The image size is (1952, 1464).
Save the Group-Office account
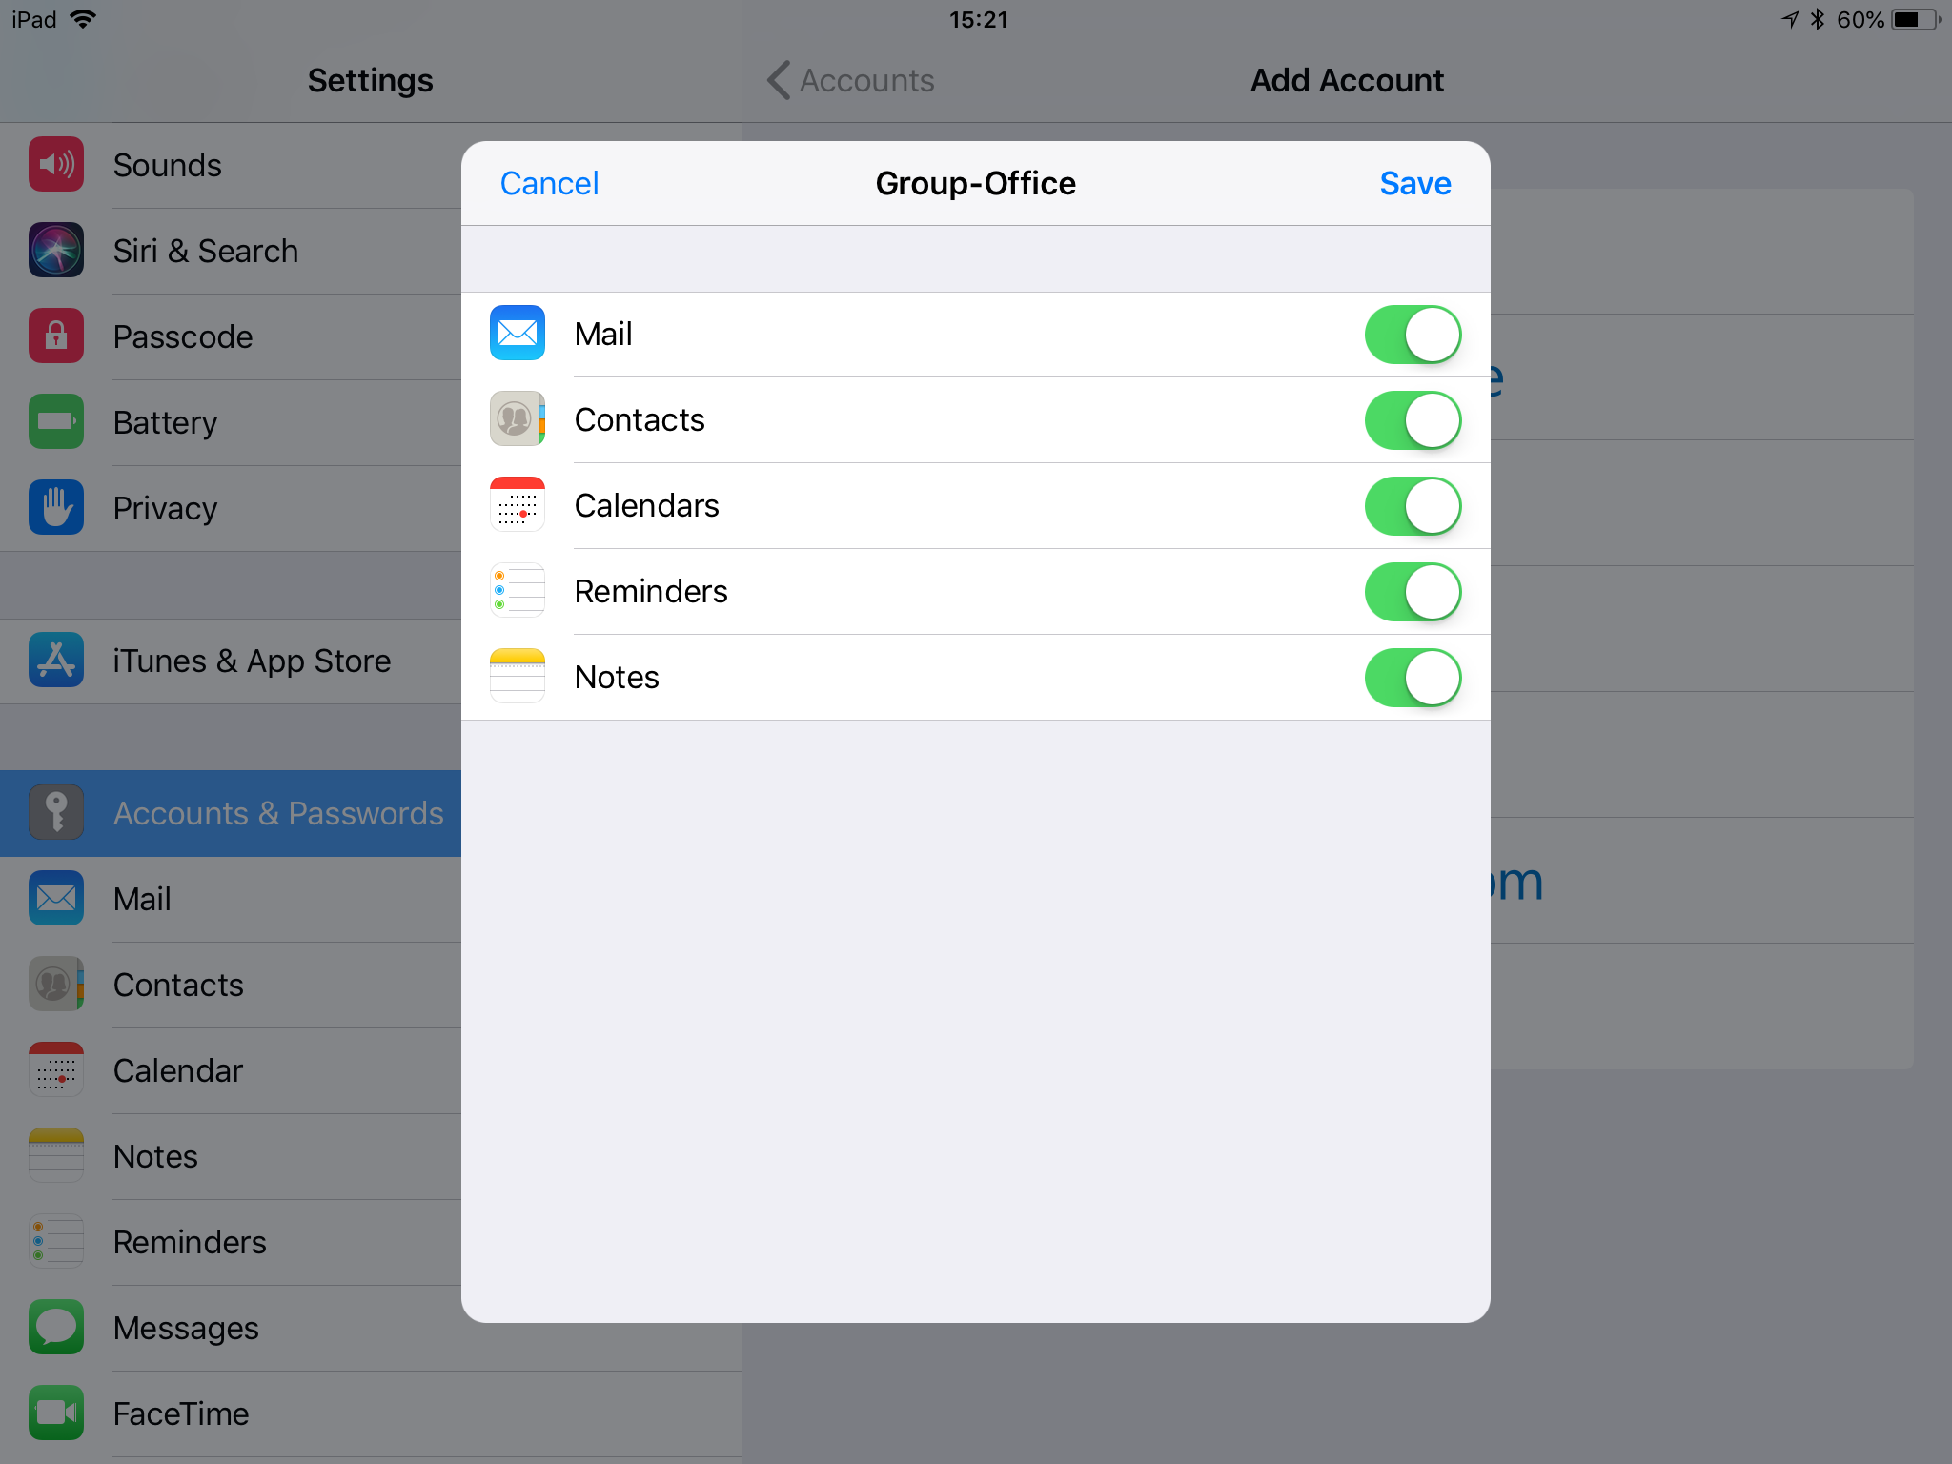[x=1415, y=183]
